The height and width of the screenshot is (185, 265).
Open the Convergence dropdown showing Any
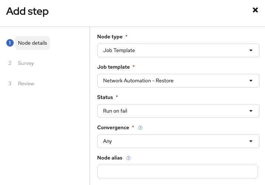click(x=178, y=141)
